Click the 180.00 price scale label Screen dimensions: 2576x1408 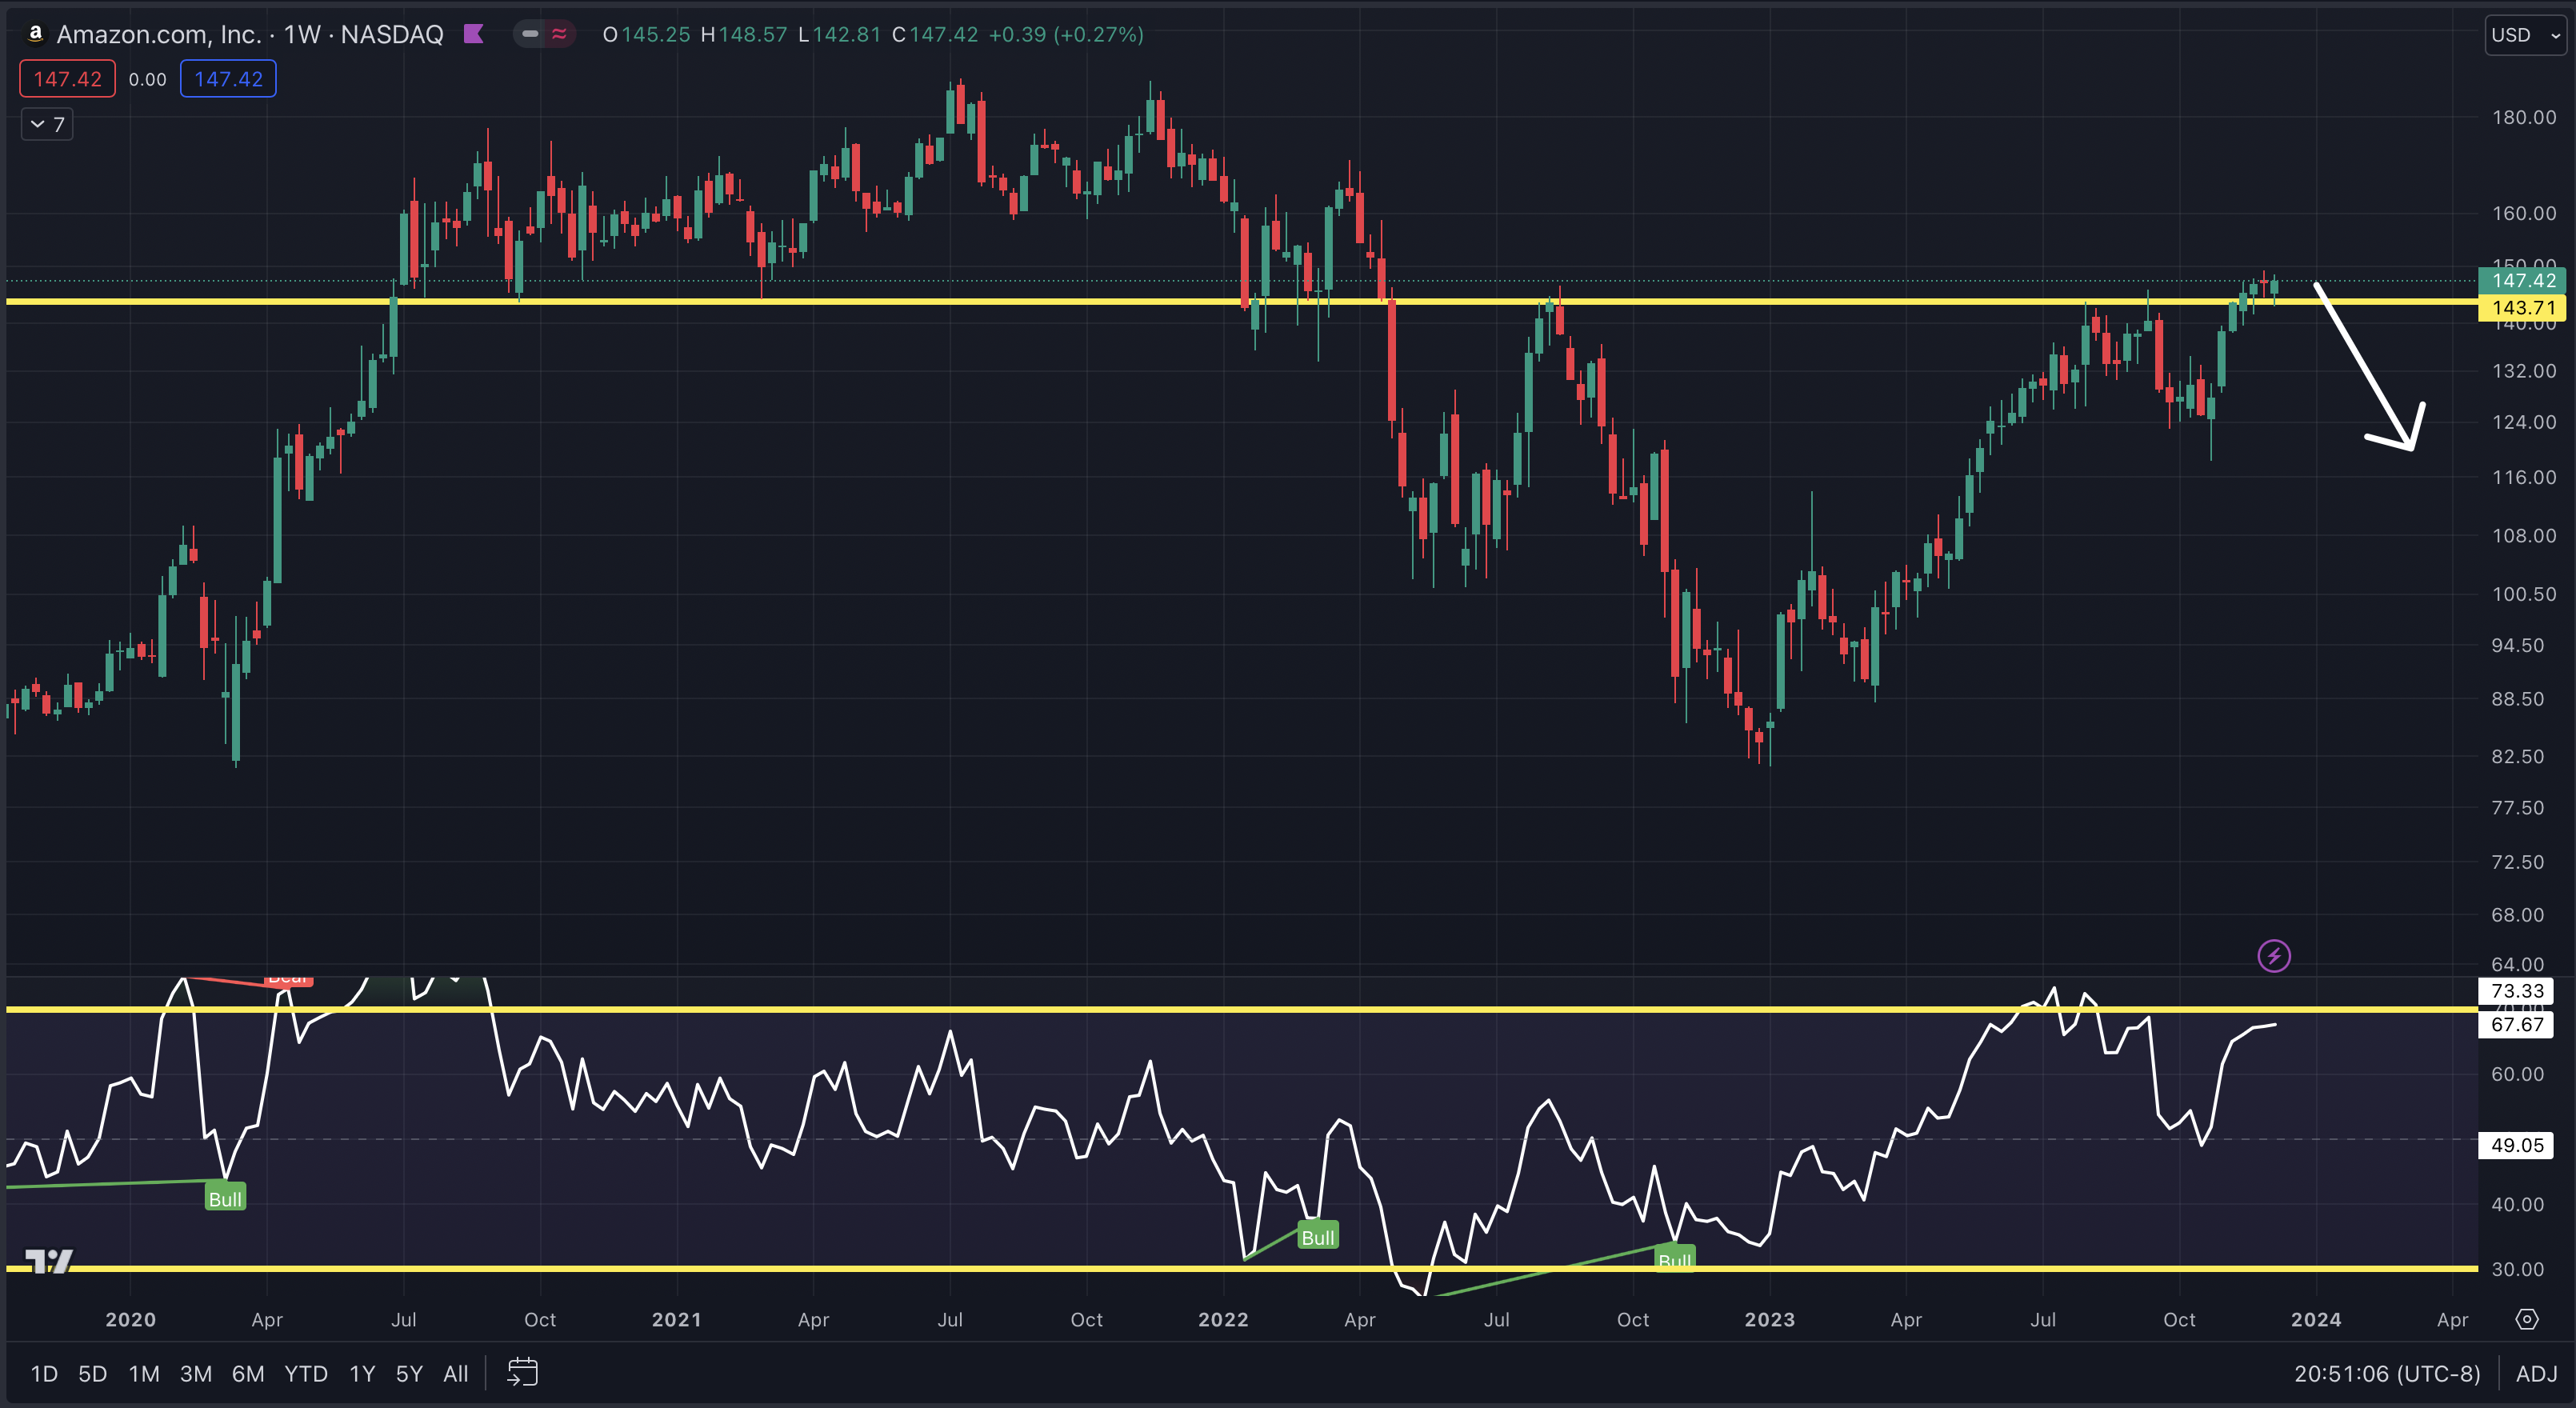(2523, 118)
